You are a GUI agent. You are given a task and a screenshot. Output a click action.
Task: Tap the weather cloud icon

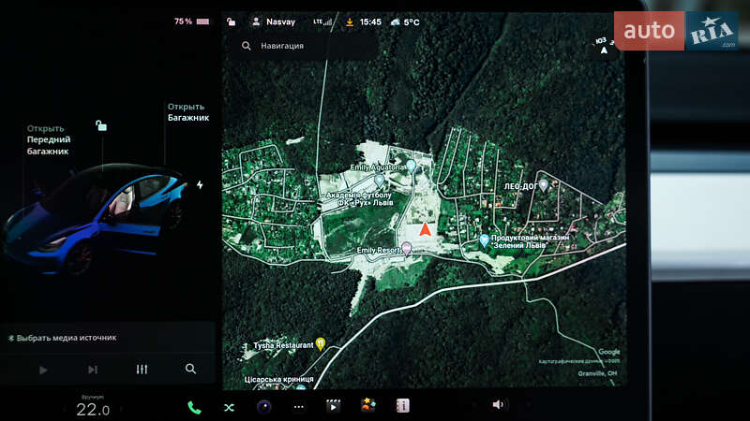point(395,22)
